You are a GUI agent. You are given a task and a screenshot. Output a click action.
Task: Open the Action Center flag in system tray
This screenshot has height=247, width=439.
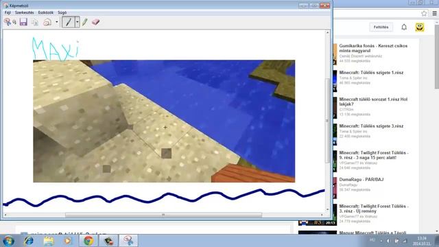396,241
